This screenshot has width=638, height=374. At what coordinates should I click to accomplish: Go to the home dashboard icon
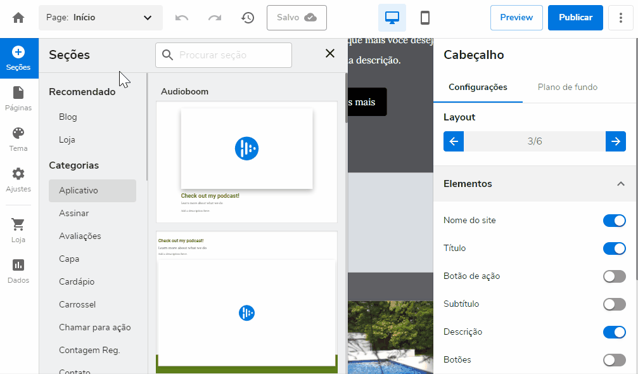click(18, 18)
